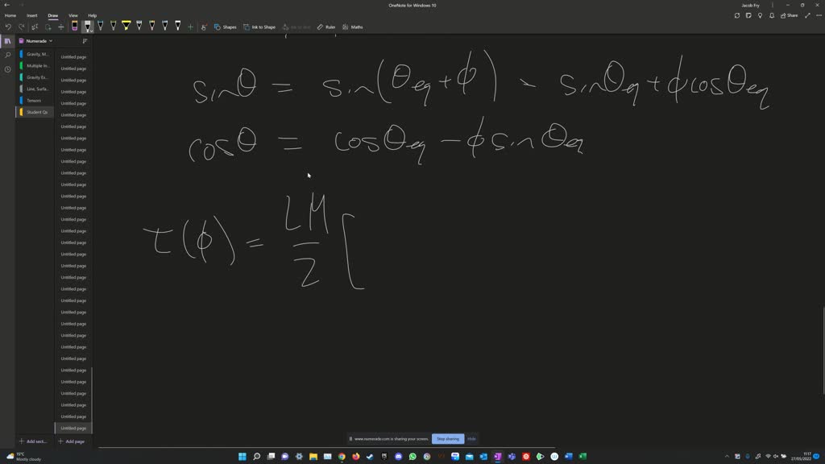Open the Maths assistant
The width and height of the screenshot is (825, 464).
pos(353,27)
